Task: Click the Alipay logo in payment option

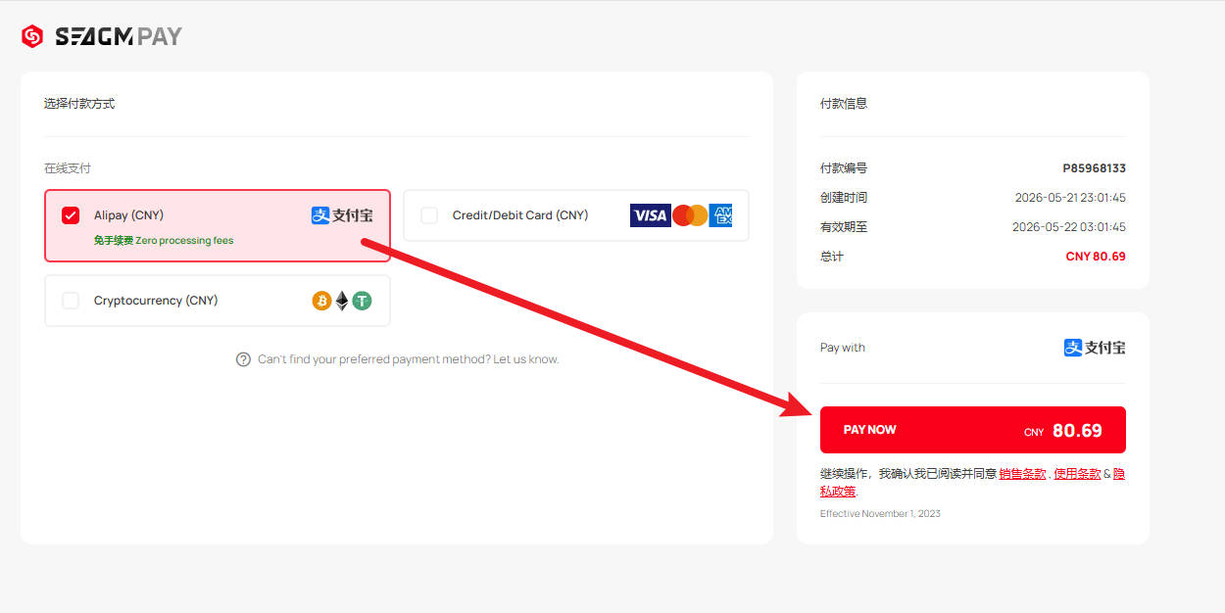Action: coord(342,215)
